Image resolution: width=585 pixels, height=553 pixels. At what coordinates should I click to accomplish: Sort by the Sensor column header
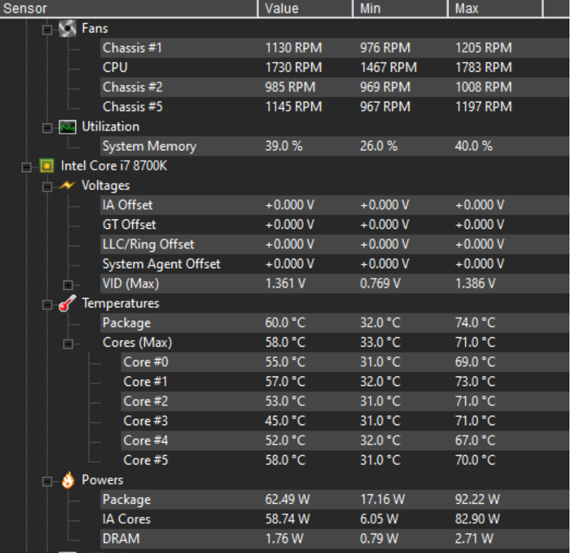(x=129, y=8)
